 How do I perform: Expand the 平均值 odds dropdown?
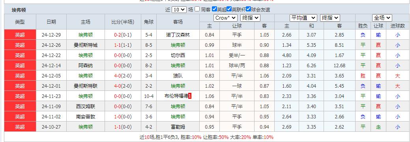pos(303,18)
